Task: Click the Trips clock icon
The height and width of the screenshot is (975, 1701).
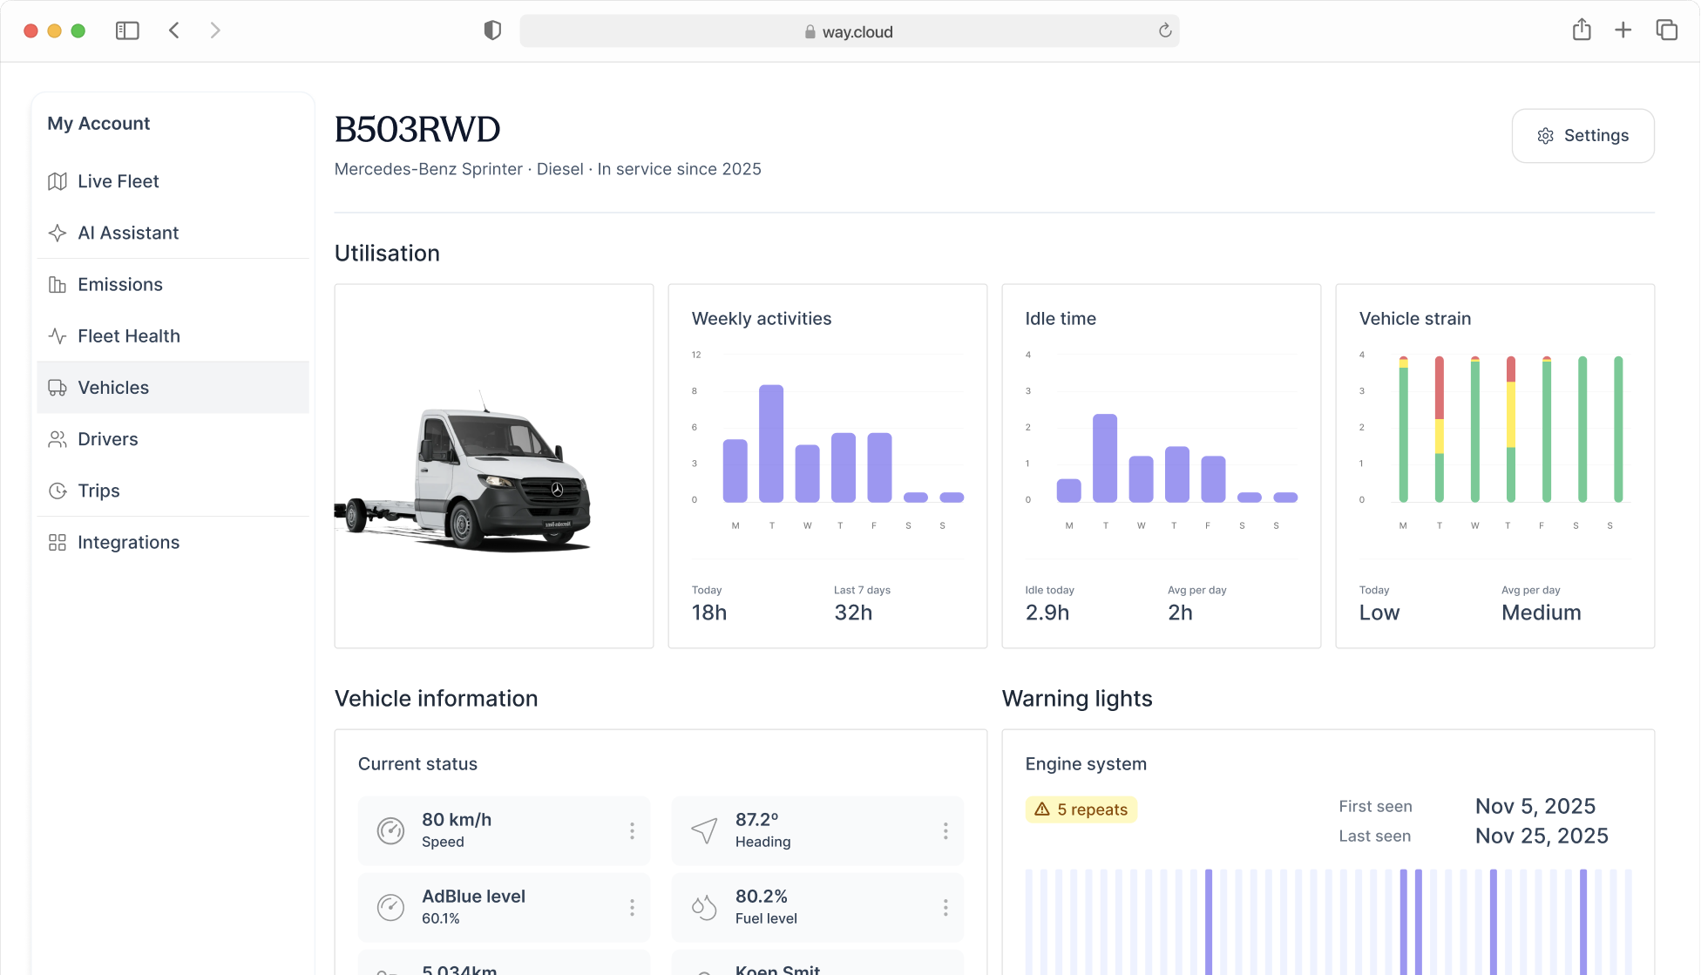Action: click(58, 490)
